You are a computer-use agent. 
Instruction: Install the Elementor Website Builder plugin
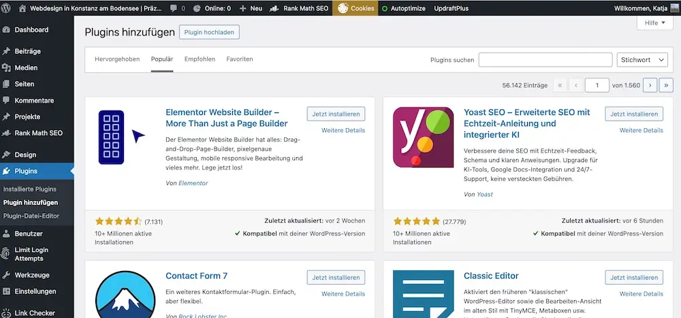point(336,114)
